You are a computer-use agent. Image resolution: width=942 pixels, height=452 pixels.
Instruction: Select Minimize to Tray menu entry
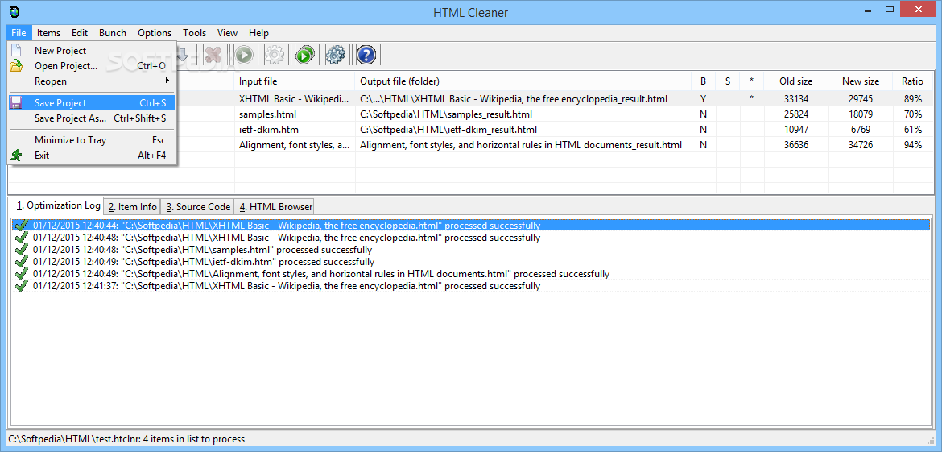click(x=92, y=140)
